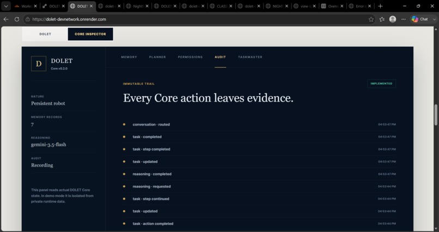This screenshot has height=232, width=439.
Task: Close the currently active DOLET tab
Action: coord(91,6)
